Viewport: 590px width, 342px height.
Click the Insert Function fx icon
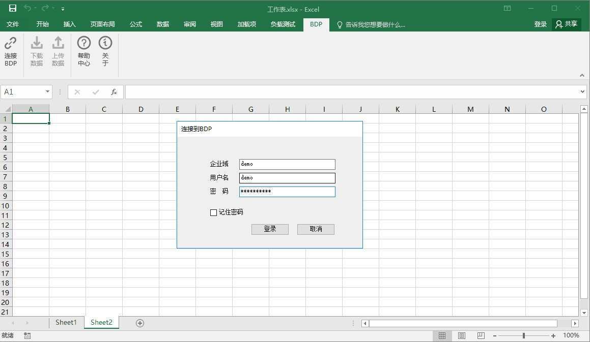(x=114, y=92)
